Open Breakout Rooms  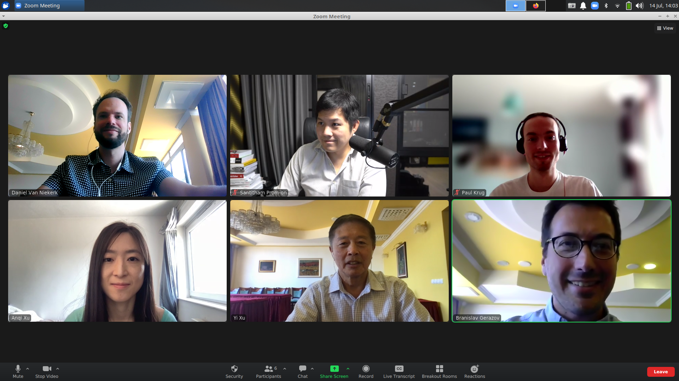click(x=439, y=371)
